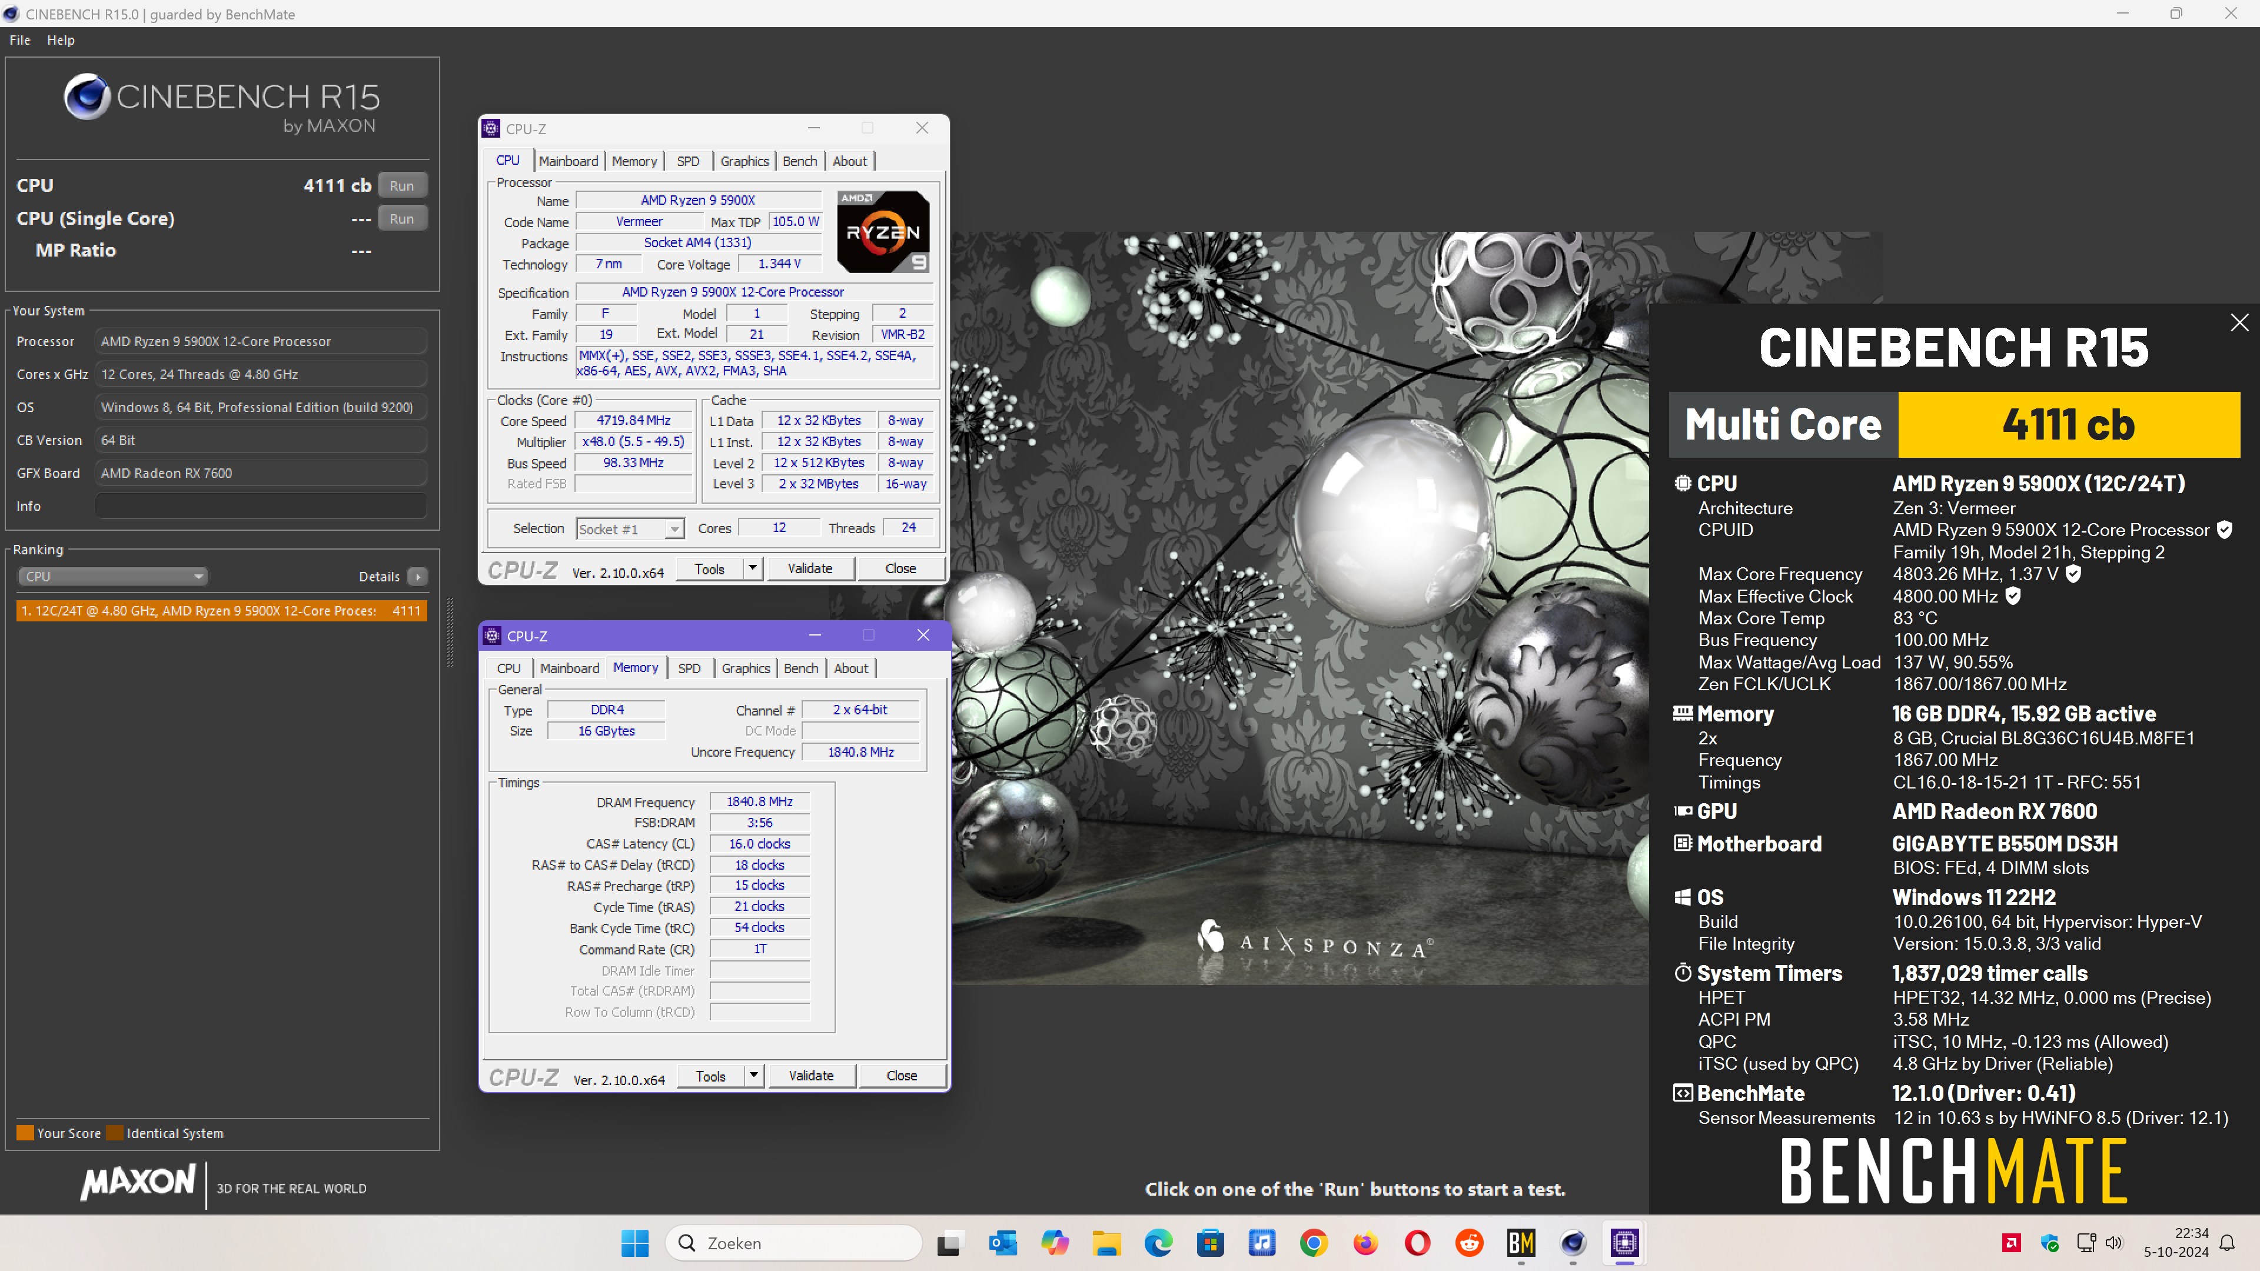The width and height of the screenshot is (2260, 1271).
Task: Launch Opera from the taskbar
Action: tap(1417, 1243)
